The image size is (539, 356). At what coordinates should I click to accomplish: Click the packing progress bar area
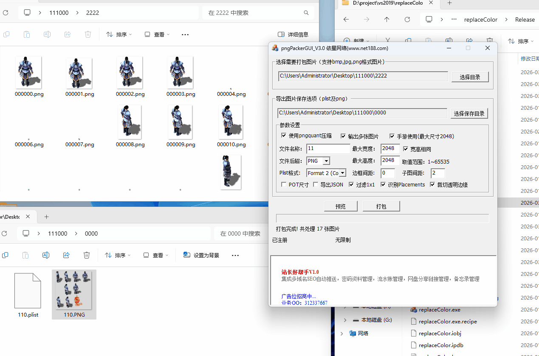382,217
